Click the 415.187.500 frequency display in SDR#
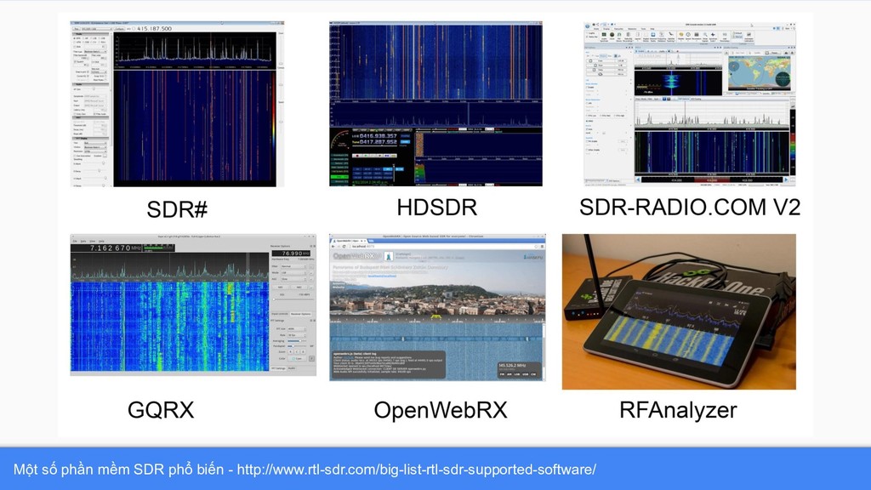871x490 pixels. click(x=154, y=28)
